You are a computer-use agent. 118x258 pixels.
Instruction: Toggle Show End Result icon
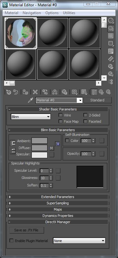pyautogui.click(x=94, y=92)
